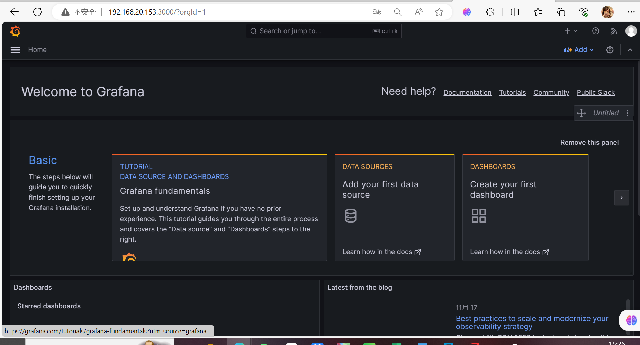This screenshot has height=345, width=640.
Task: Toggle the split screen icon
Action: pyautogui.click(x=515, y=12)
